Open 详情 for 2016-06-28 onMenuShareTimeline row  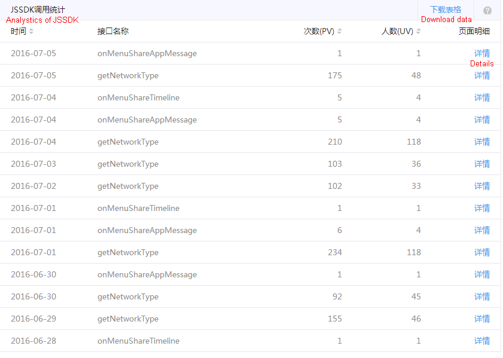[482, 341]
